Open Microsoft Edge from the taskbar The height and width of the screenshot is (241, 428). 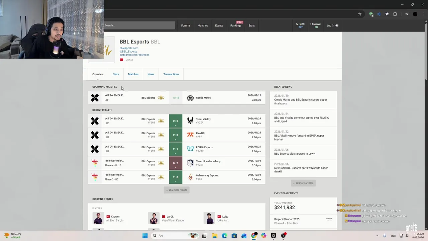tap(224, 236)
